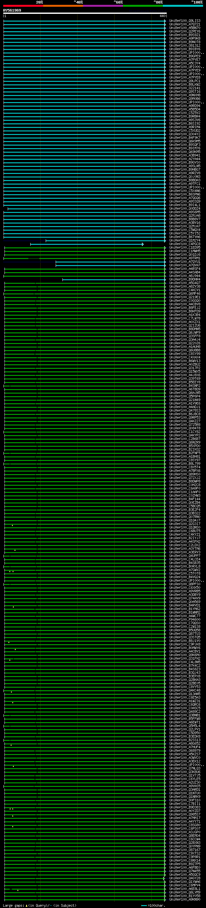Click label UniRef100_C5XUD2
This screenshot has height=908, width=206.
185,131
